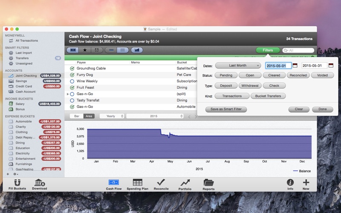
Task: Open the Spending Plan view
Action: coord(137,182)
